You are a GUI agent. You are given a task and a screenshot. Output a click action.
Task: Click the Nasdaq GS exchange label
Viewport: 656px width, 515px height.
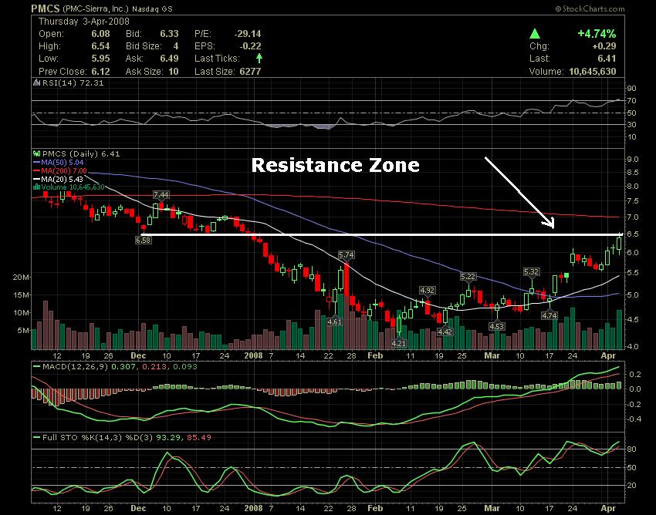152,8
